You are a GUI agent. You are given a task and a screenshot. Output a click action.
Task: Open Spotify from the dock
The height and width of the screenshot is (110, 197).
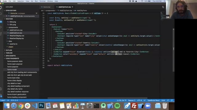click(117, 106)
